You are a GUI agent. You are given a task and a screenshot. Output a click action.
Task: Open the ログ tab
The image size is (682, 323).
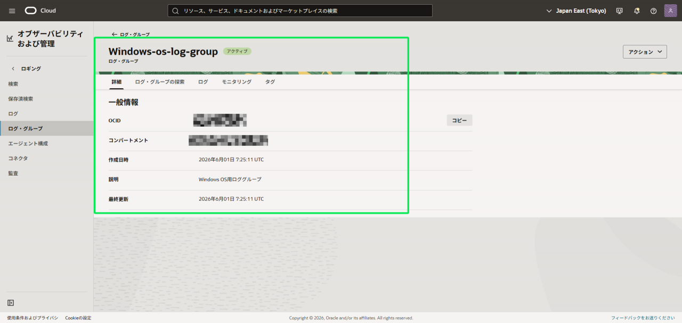point(203,82)
